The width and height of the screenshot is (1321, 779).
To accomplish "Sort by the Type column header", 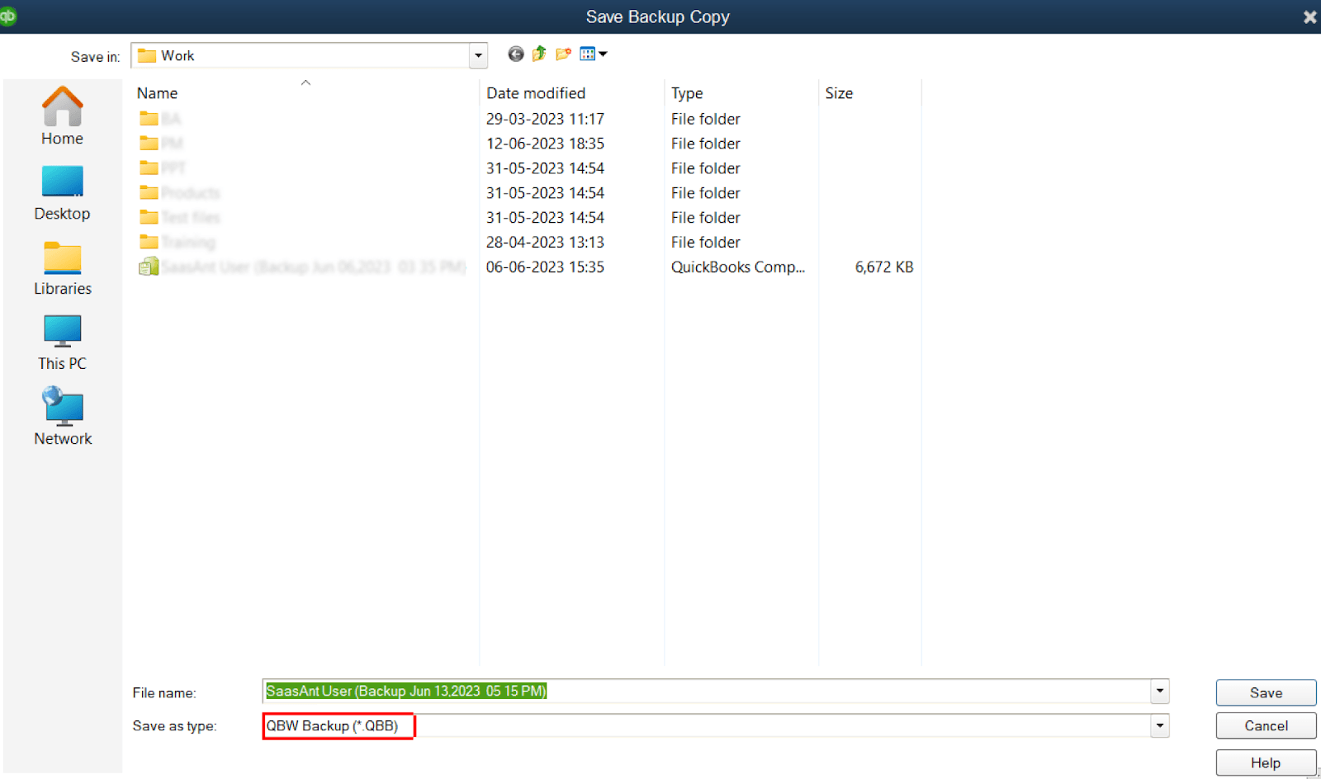I will click(x=687, y=93).
